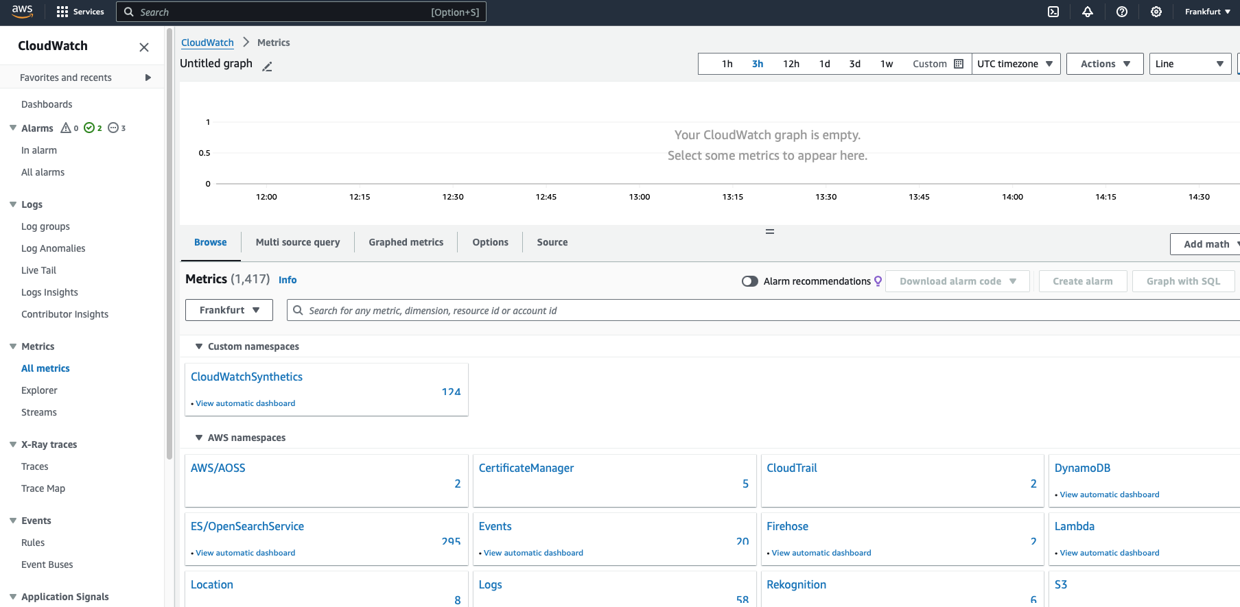Edit the Untitled graph name pencil
Screen dimensions: 1240x607
point(268,67)
